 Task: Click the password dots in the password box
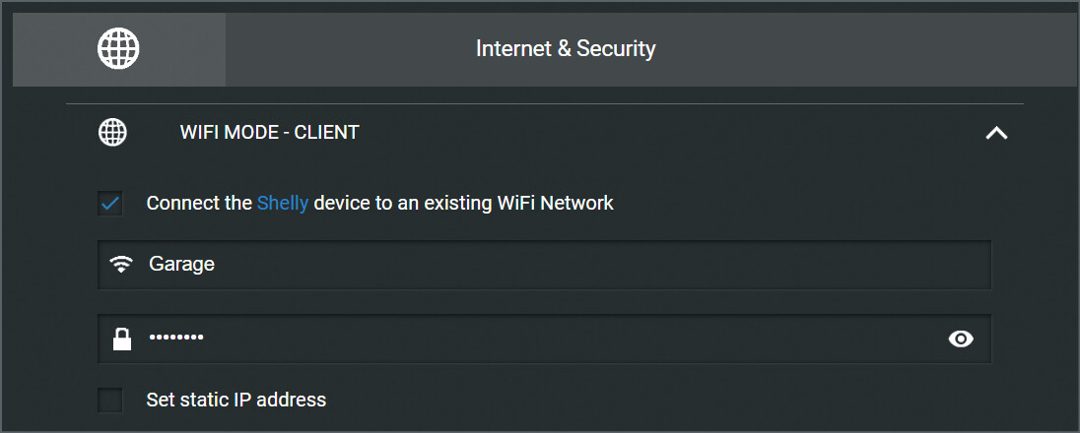click(176, 339)
